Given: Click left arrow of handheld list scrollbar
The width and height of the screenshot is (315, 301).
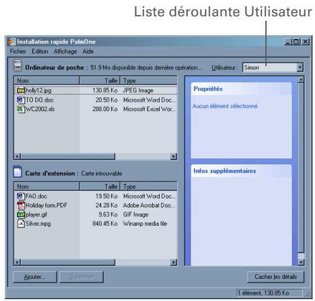Looking at the screenshot, I should 18,156.
